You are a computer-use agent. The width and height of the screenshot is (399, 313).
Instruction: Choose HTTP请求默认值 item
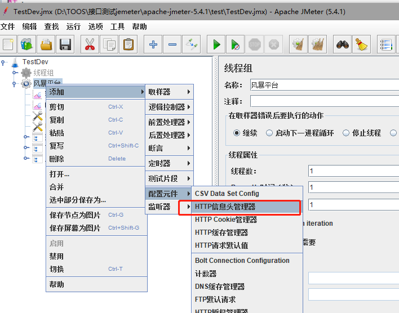(x=247, y=245)
